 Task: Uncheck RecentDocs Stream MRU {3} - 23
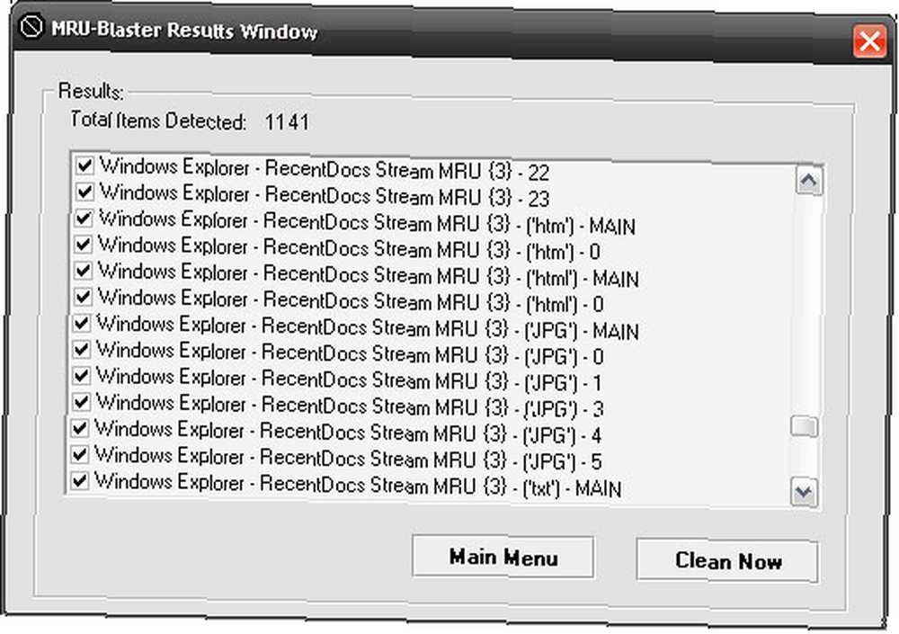[85, 191]
